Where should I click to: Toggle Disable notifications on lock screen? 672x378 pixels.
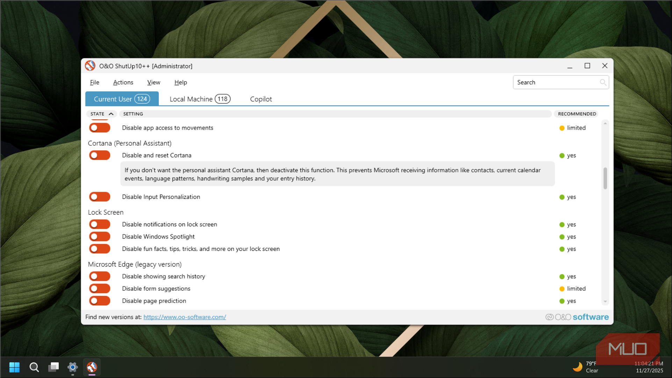coord(100,224)
